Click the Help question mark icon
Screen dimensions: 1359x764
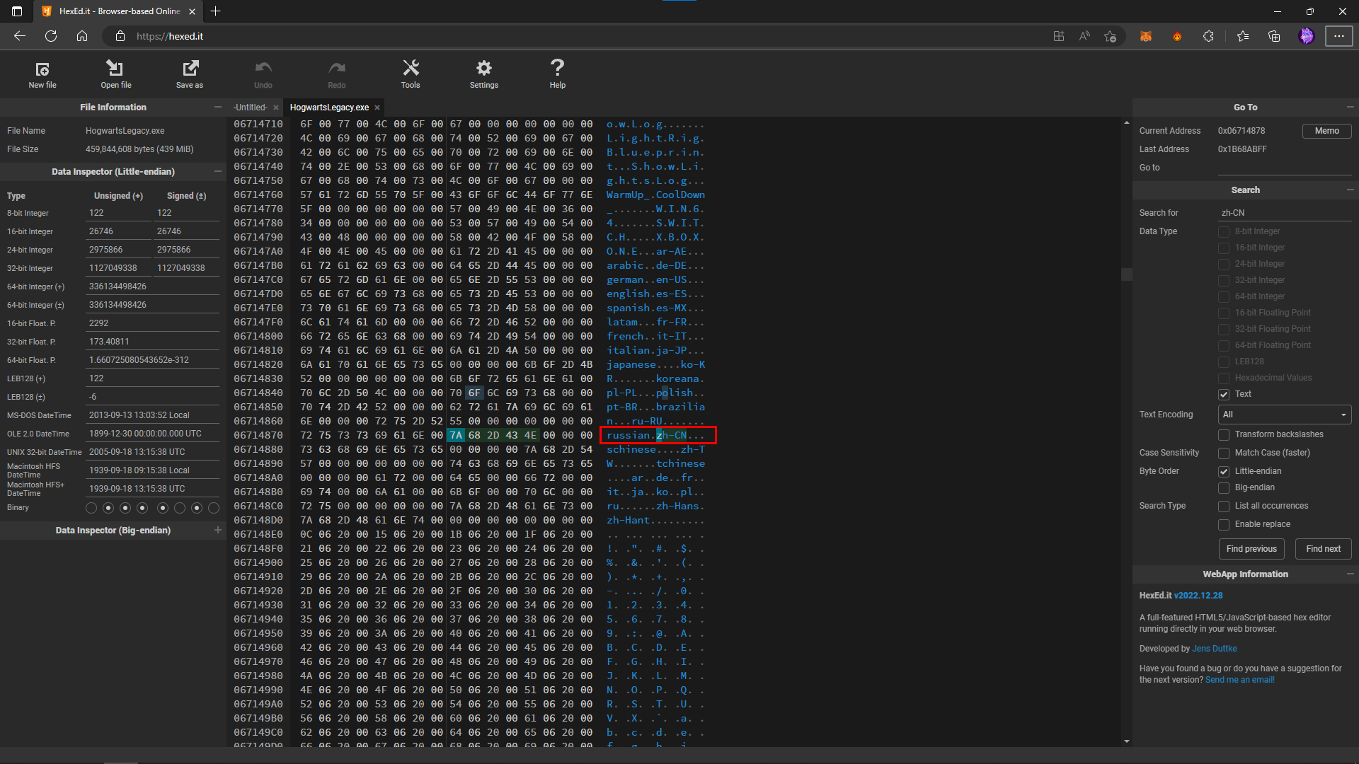557,69
